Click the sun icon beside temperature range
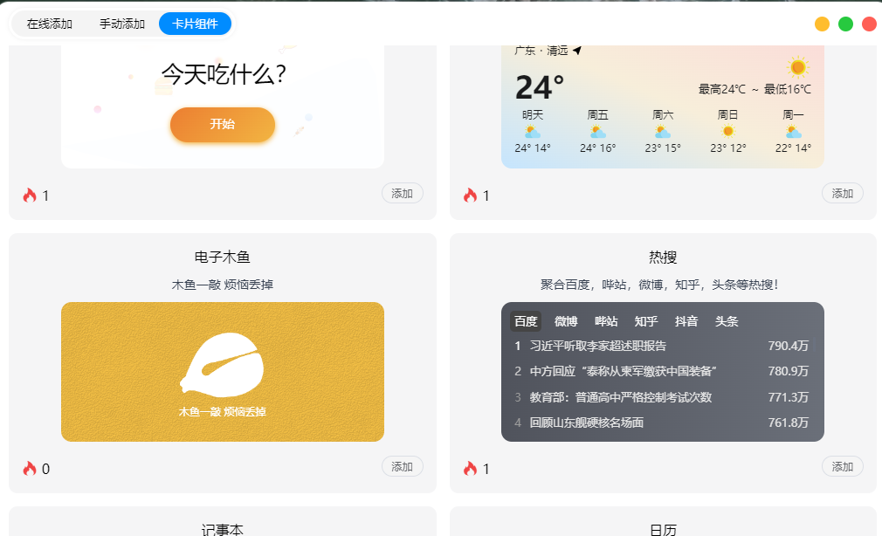 click(797, 67)
